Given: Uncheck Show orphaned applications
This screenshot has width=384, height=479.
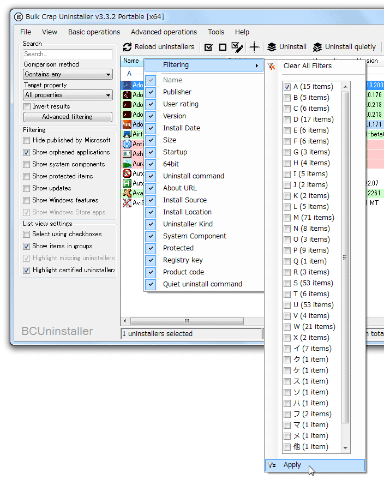Looking at the screenshot, I should (27, 152).
